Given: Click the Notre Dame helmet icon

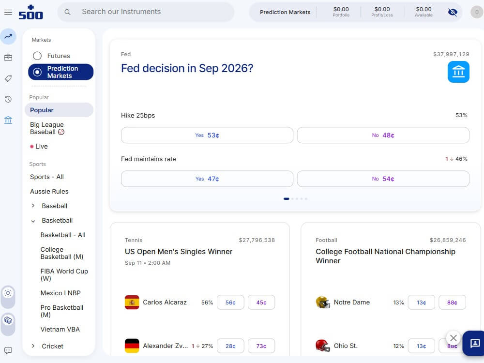Looking at the screenshot, I should (323, 302).
